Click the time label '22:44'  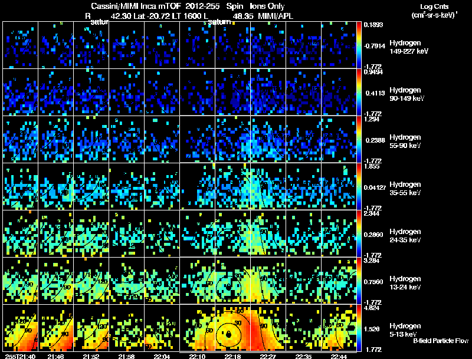(x=339, y=356)
